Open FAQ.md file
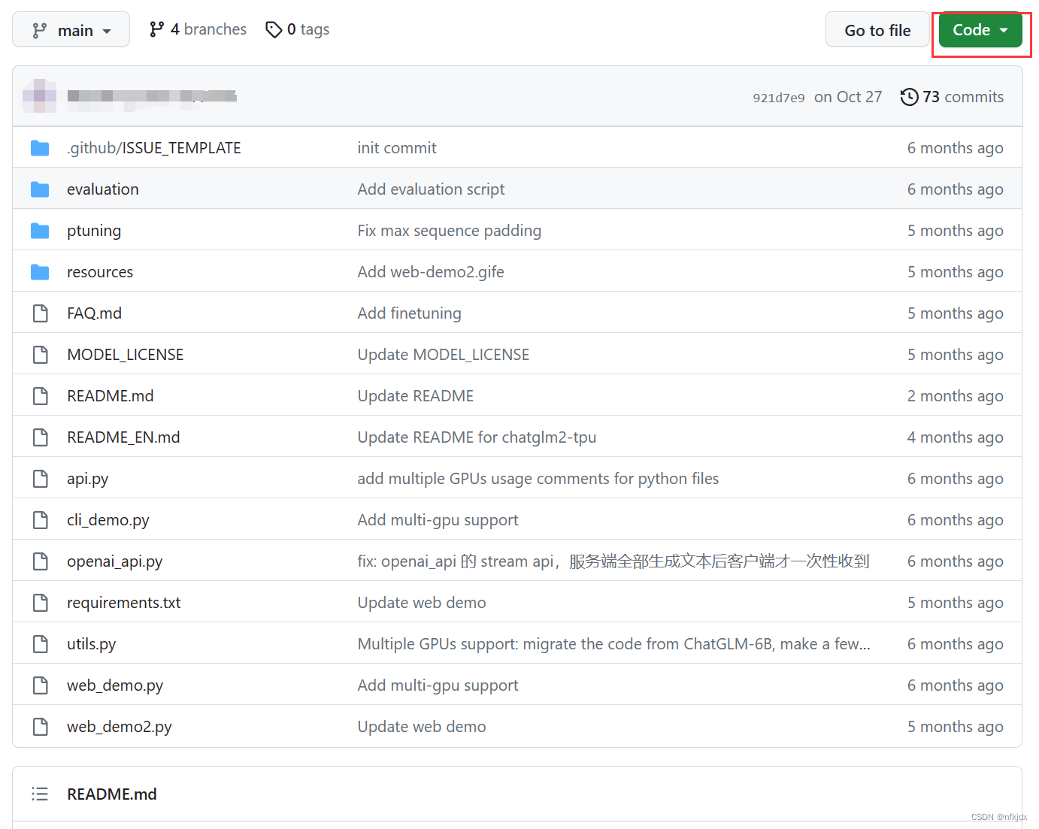Screen dimensions: 1039x829 pyautogui.click(x=94, y=313)
